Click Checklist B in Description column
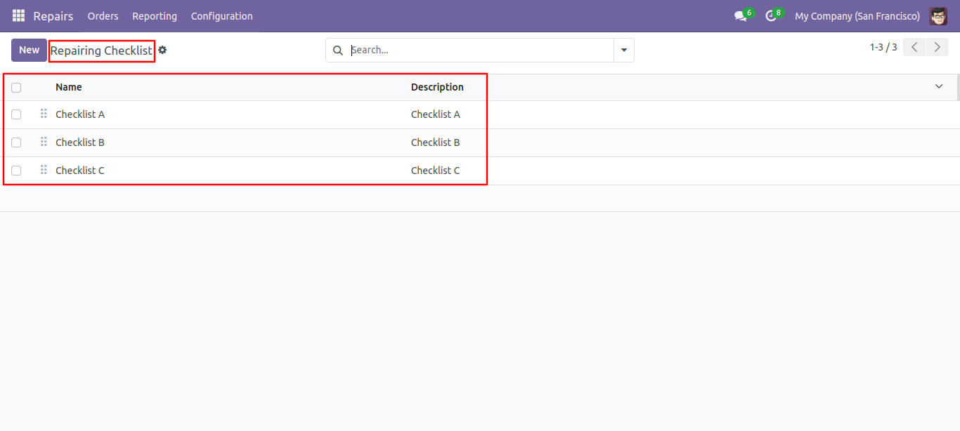 coord(436,142)
